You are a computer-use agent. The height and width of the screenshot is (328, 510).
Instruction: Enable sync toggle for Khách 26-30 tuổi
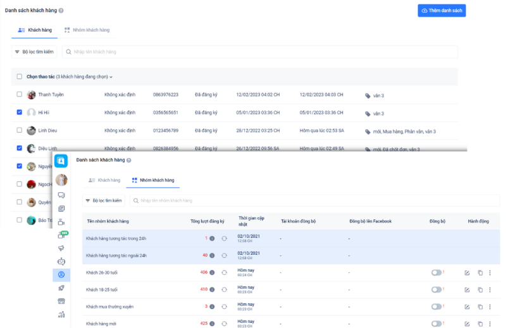pyautogui.click(x=436, y=272)
